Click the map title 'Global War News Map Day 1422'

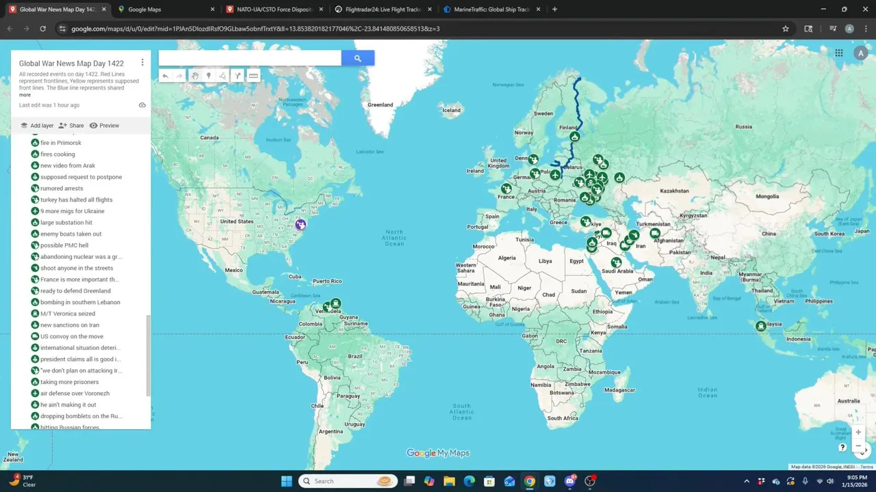click(x=71, y=64)
